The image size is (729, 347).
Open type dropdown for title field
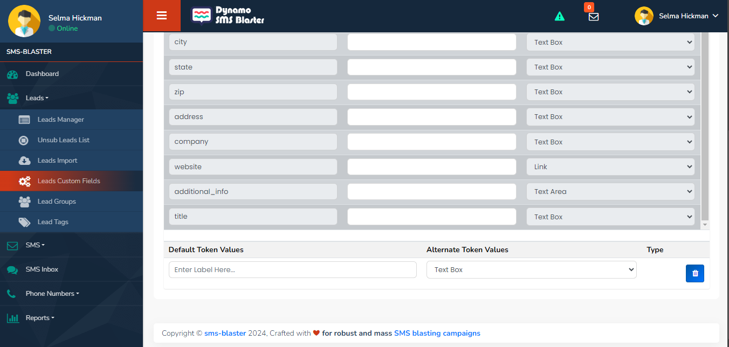(610, 217)
